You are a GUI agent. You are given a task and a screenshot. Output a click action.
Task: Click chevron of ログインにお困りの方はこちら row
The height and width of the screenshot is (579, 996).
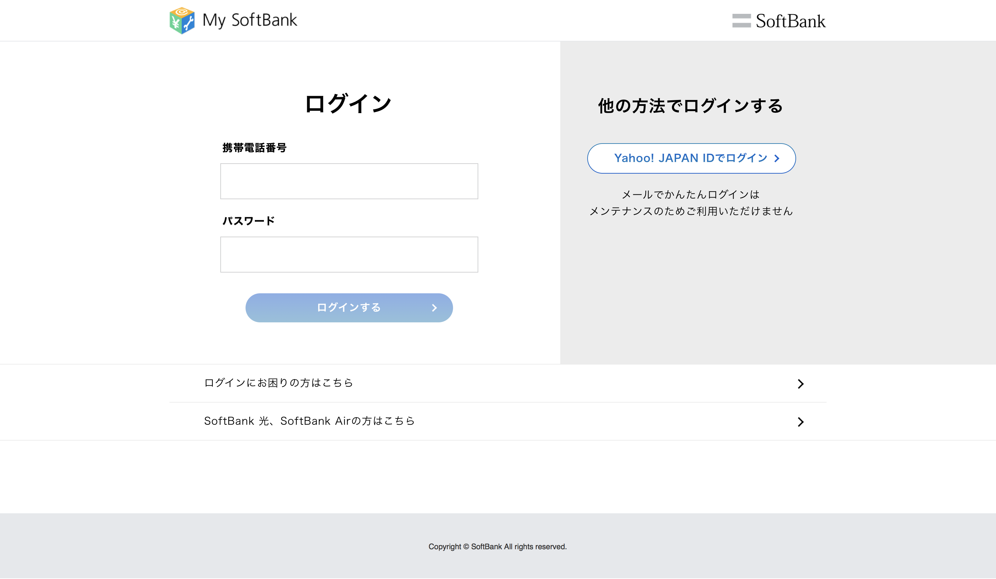pos(800,384)
